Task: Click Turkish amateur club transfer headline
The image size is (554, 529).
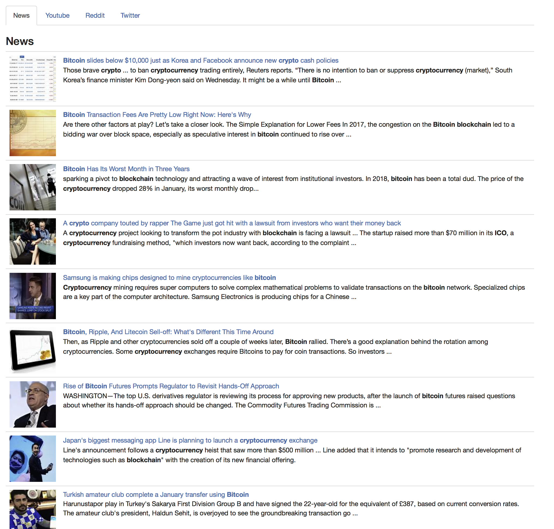Action: (156, 494)
